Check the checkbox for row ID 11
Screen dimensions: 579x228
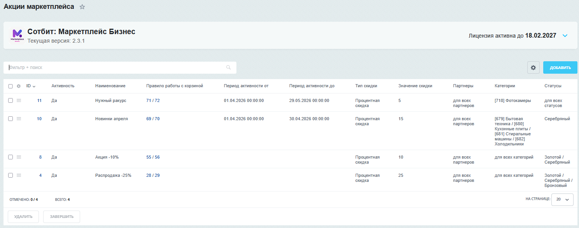click(x=10, y=100)
